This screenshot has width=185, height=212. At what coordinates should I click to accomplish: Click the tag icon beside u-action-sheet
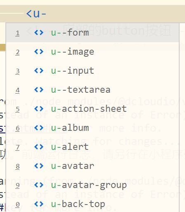tap(39, 109)
